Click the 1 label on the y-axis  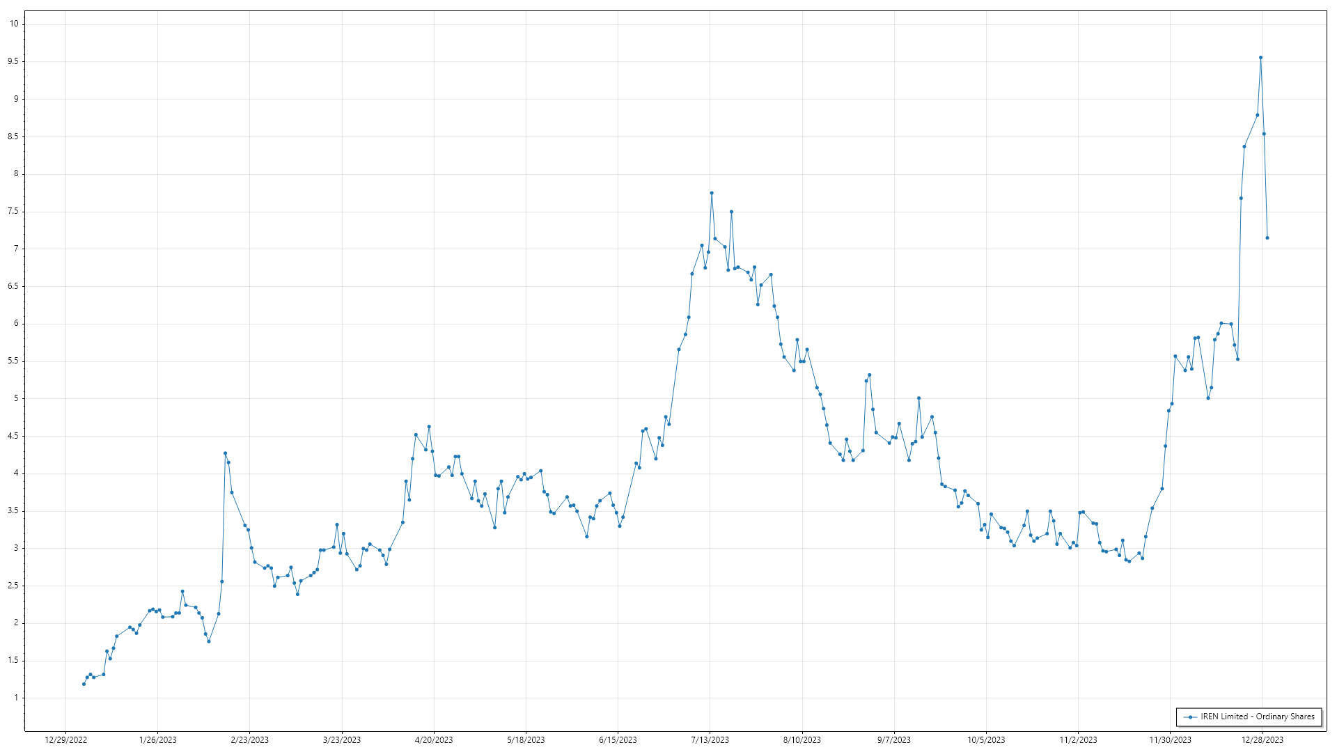[x=15, y=698]
